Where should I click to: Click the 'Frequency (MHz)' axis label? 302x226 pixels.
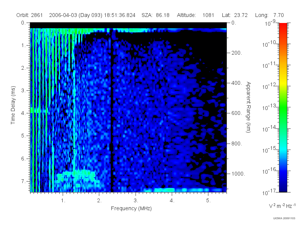tap(131, 209)
